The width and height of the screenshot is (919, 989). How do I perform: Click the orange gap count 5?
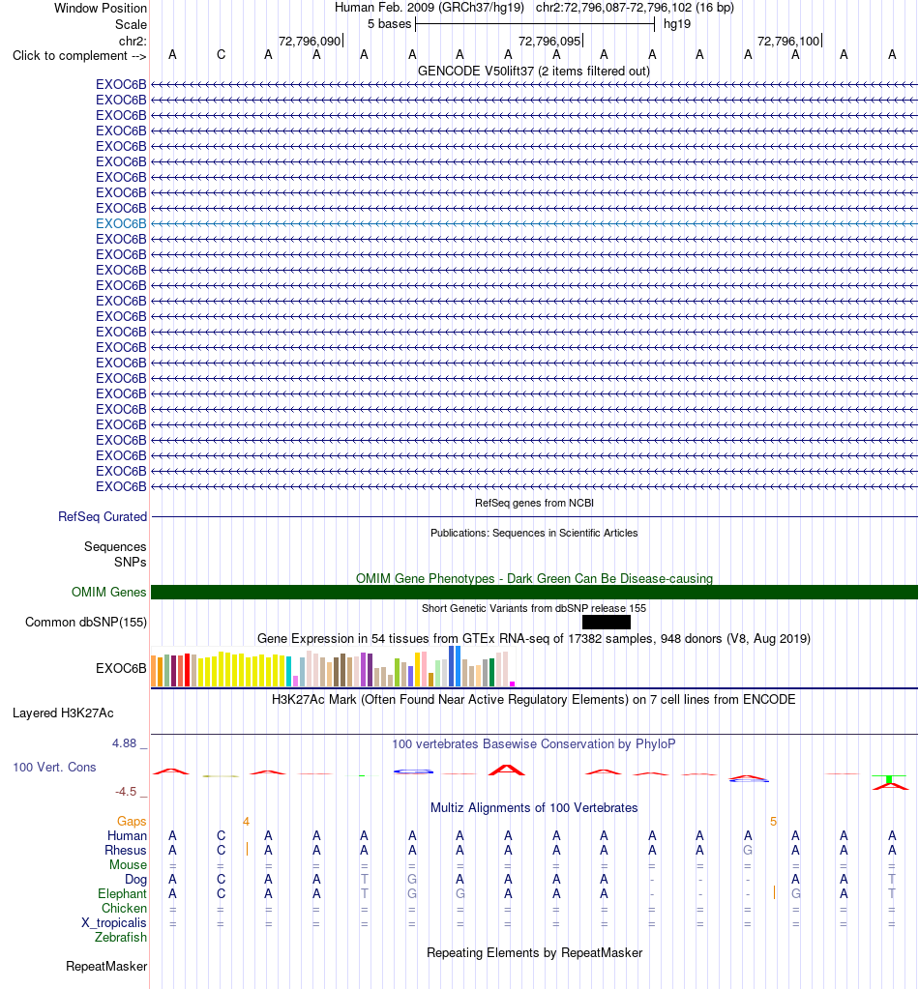click(773, 821)
